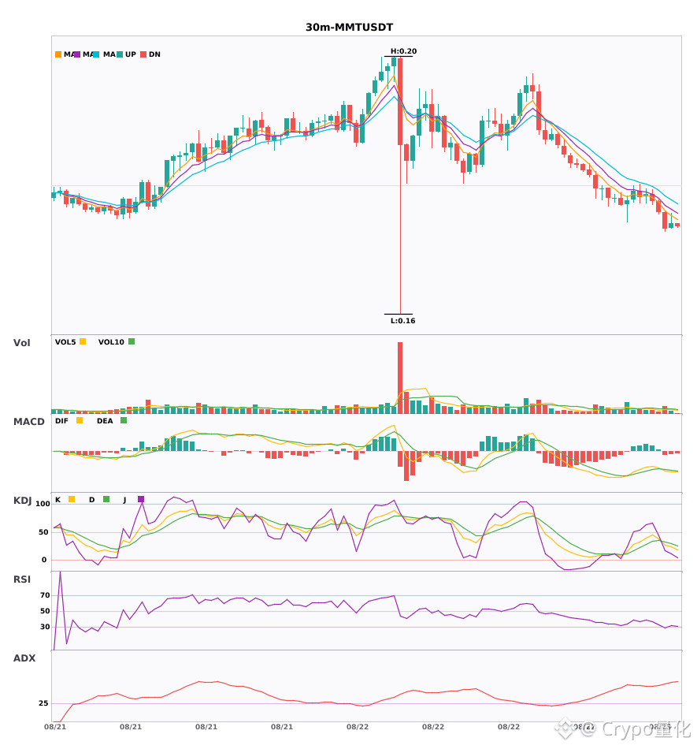Click the J line purple swatch
The height and width of the screenshot is (749, 697).
(x=141, y=499)
